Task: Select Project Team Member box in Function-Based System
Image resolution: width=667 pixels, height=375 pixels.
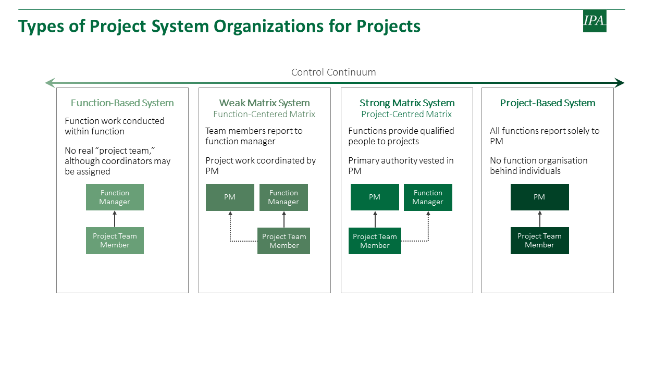Action: pos(115,241)
